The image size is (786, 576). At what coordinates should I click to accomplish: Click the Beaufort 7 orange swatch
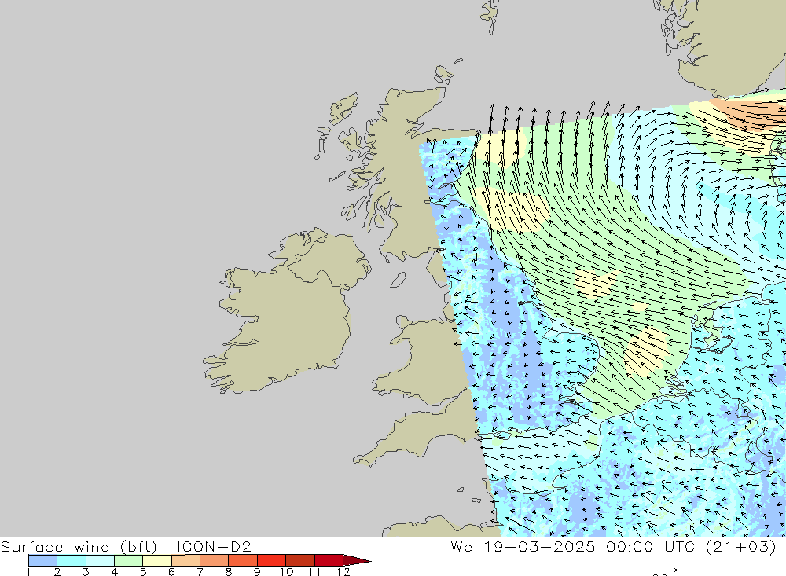point(214,560)
